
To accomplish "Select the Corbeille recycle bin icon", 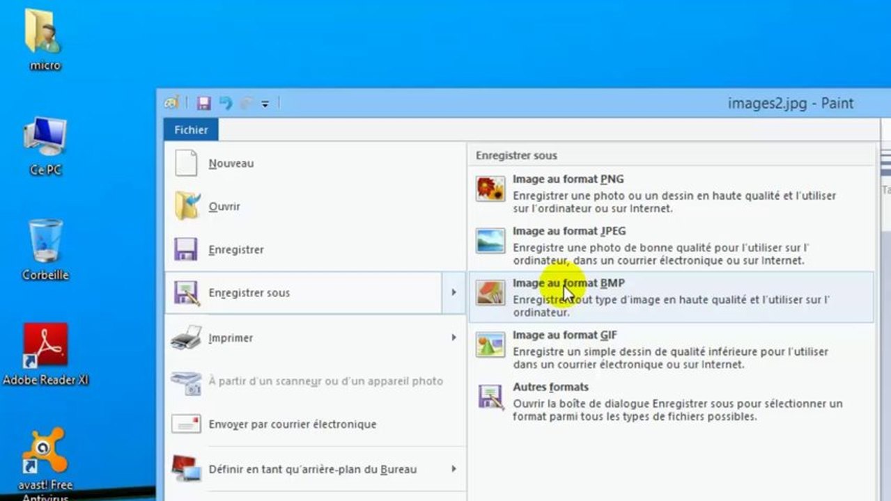I will click(45, 250).
